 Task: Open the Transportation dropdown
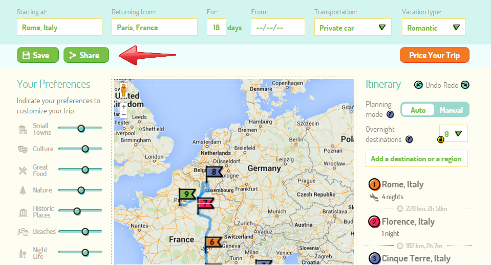pyautogui.click(x=353, y=28)
